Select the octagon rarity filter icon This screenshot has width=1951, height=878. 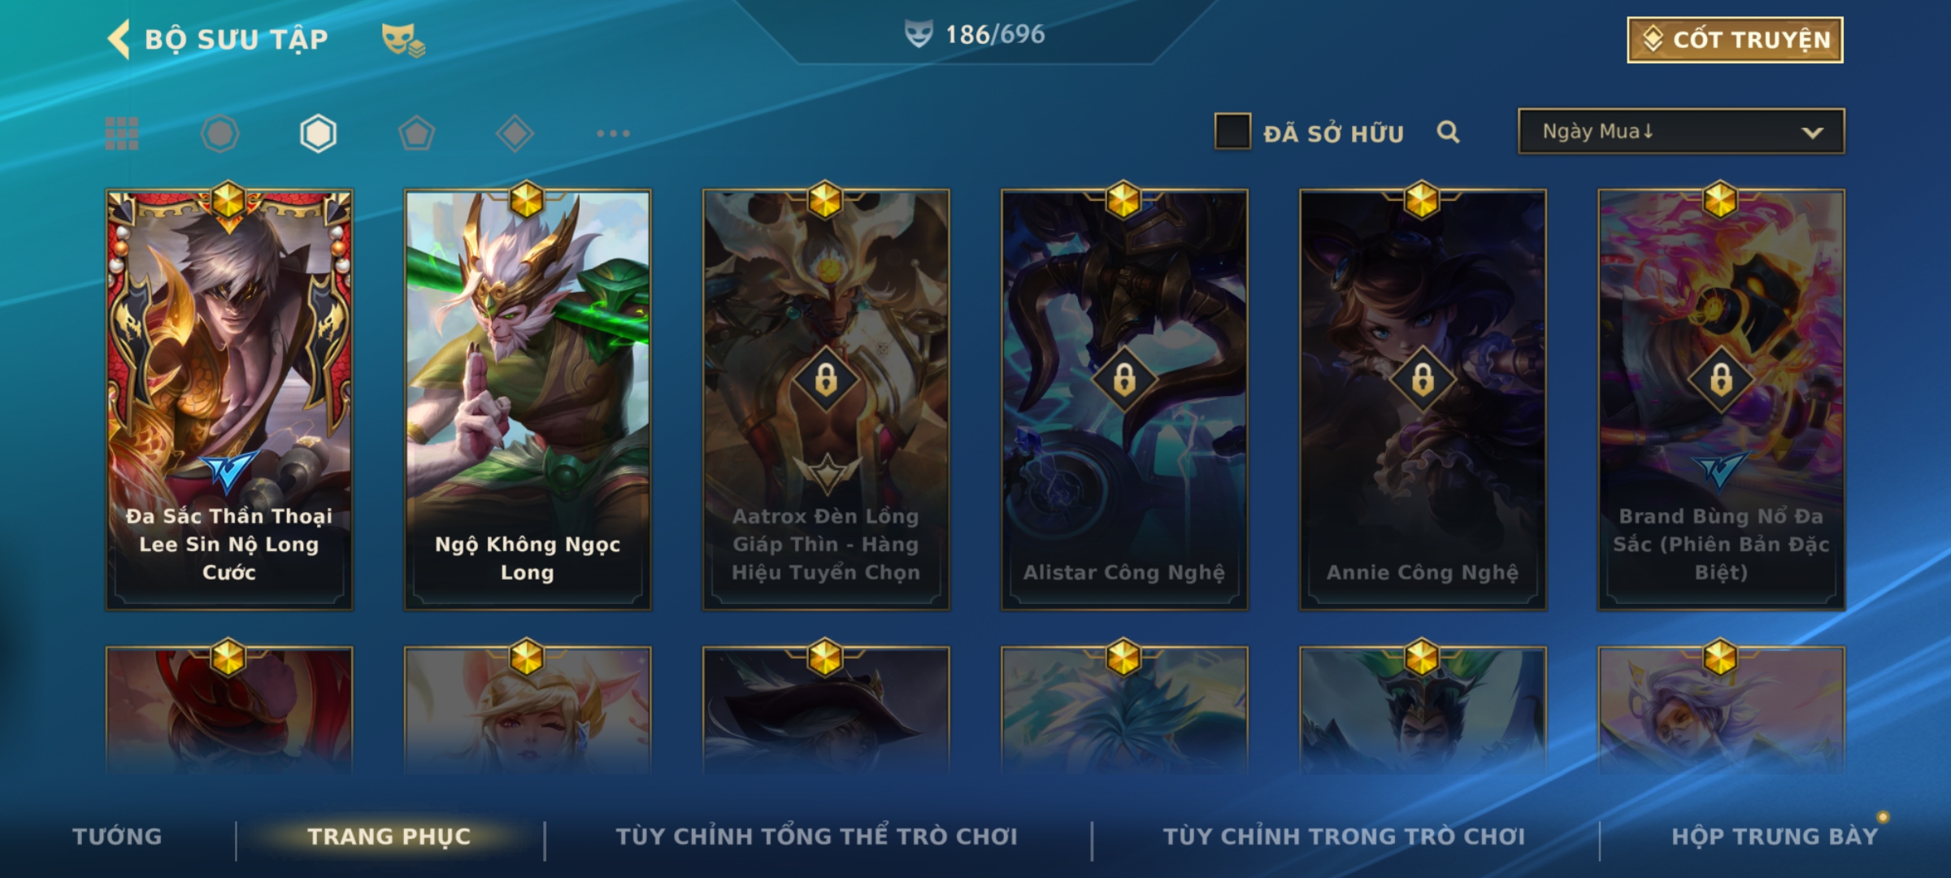tap(220, 133)
